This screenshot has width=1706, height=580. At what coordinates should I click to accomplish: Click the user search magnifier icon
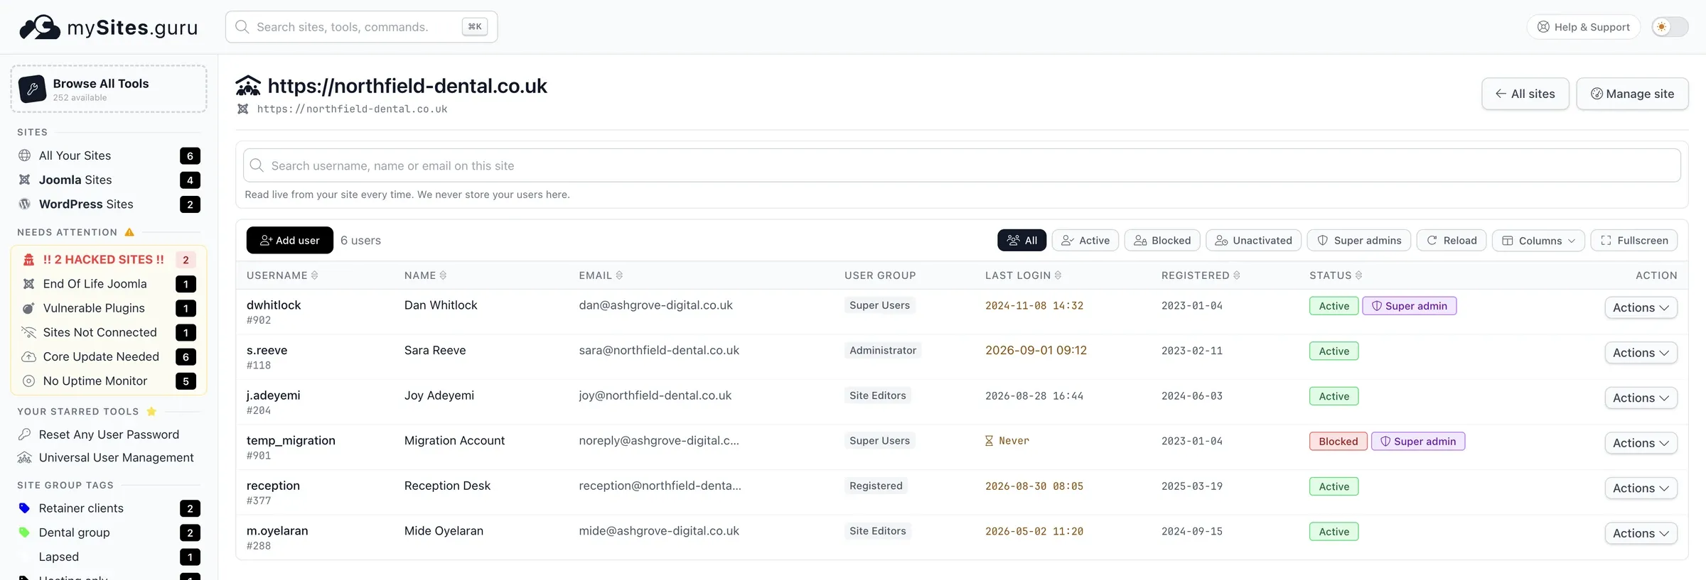point(257,165)
